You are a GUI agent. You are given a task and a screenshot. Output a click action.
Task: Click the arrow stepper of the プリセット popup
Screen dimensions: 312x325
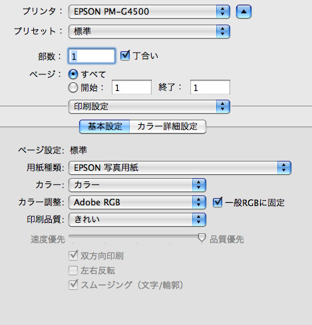click(223, 31)
